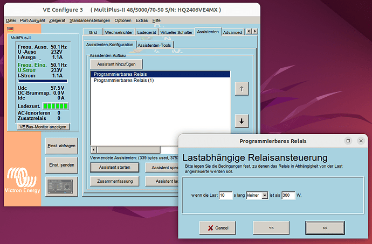
Task: Click the Udc 57.5V reading
Action: click(41, 88)
